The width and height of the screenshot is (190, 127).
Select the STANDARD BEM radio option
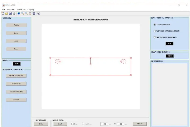point(155,25)
